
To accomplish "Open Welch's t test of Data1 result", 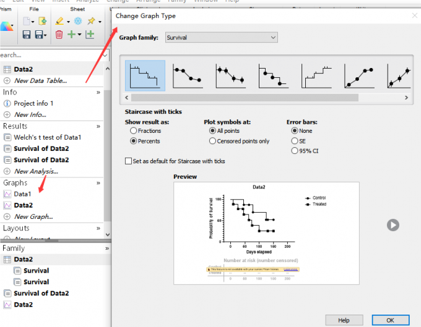I will click(47, 137).
